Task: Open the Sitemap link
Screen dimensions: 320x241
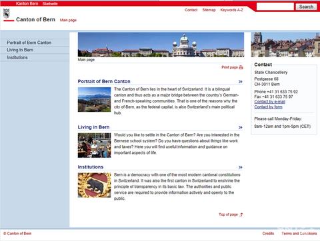Action: click(x=209, y=10)
